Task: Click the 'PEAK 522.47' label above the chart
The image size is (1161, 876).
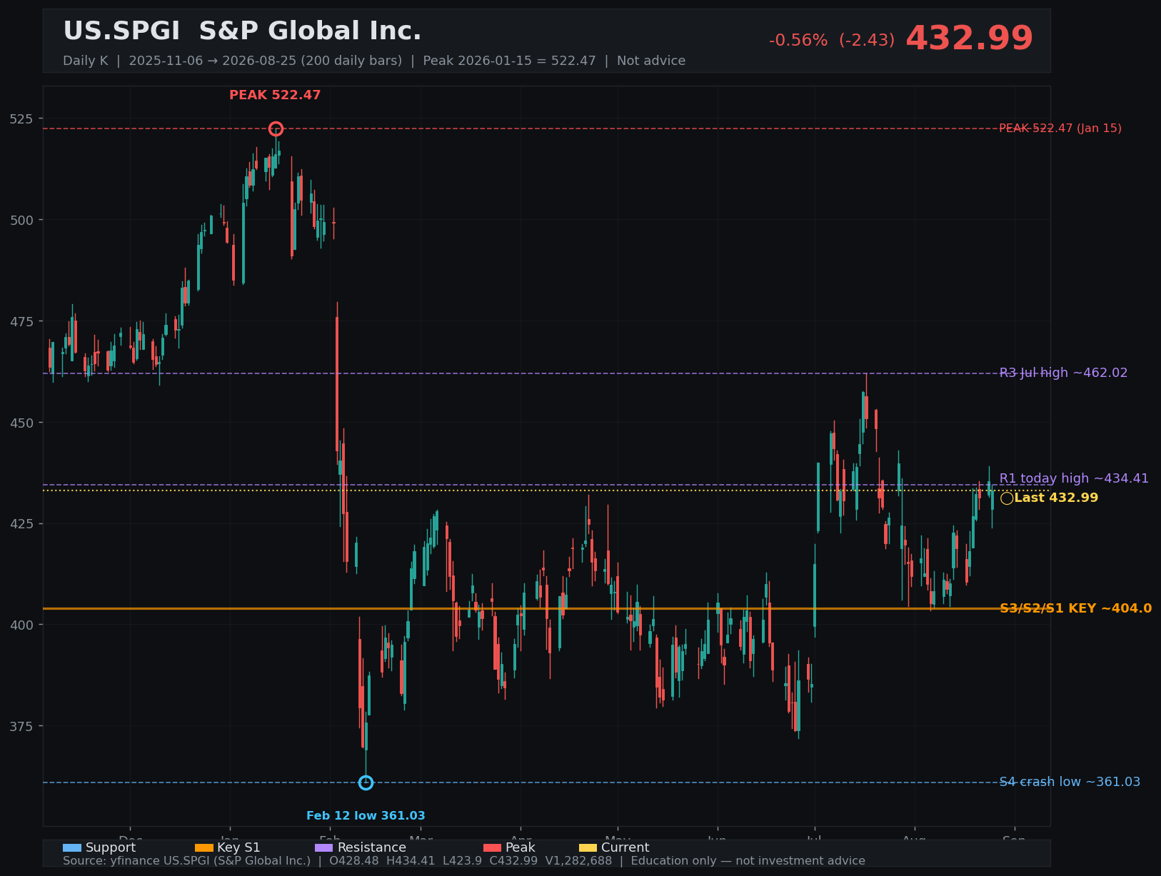Action: tap(275, 95)
